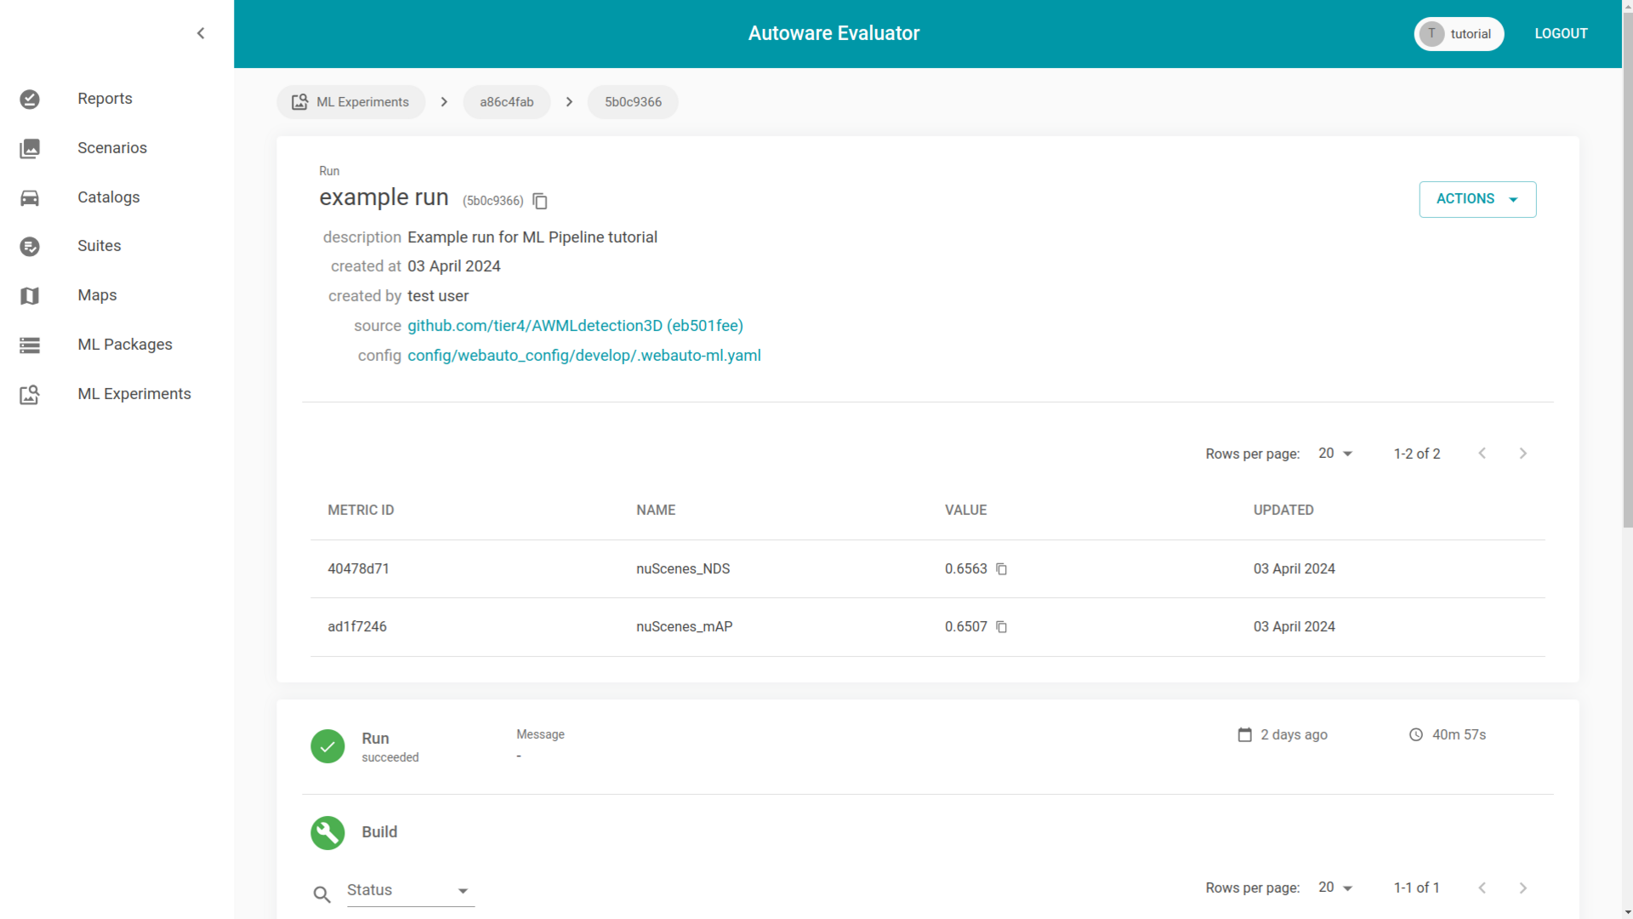Open the ACTIONS dropdown
Viewport: 1633px width, 919px height.
[1477, 199]
